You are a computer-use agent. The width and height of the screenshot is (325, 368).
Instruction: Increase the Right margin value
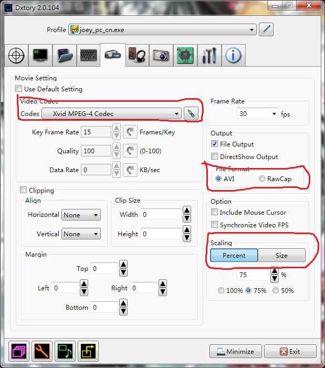click(163, 284)
